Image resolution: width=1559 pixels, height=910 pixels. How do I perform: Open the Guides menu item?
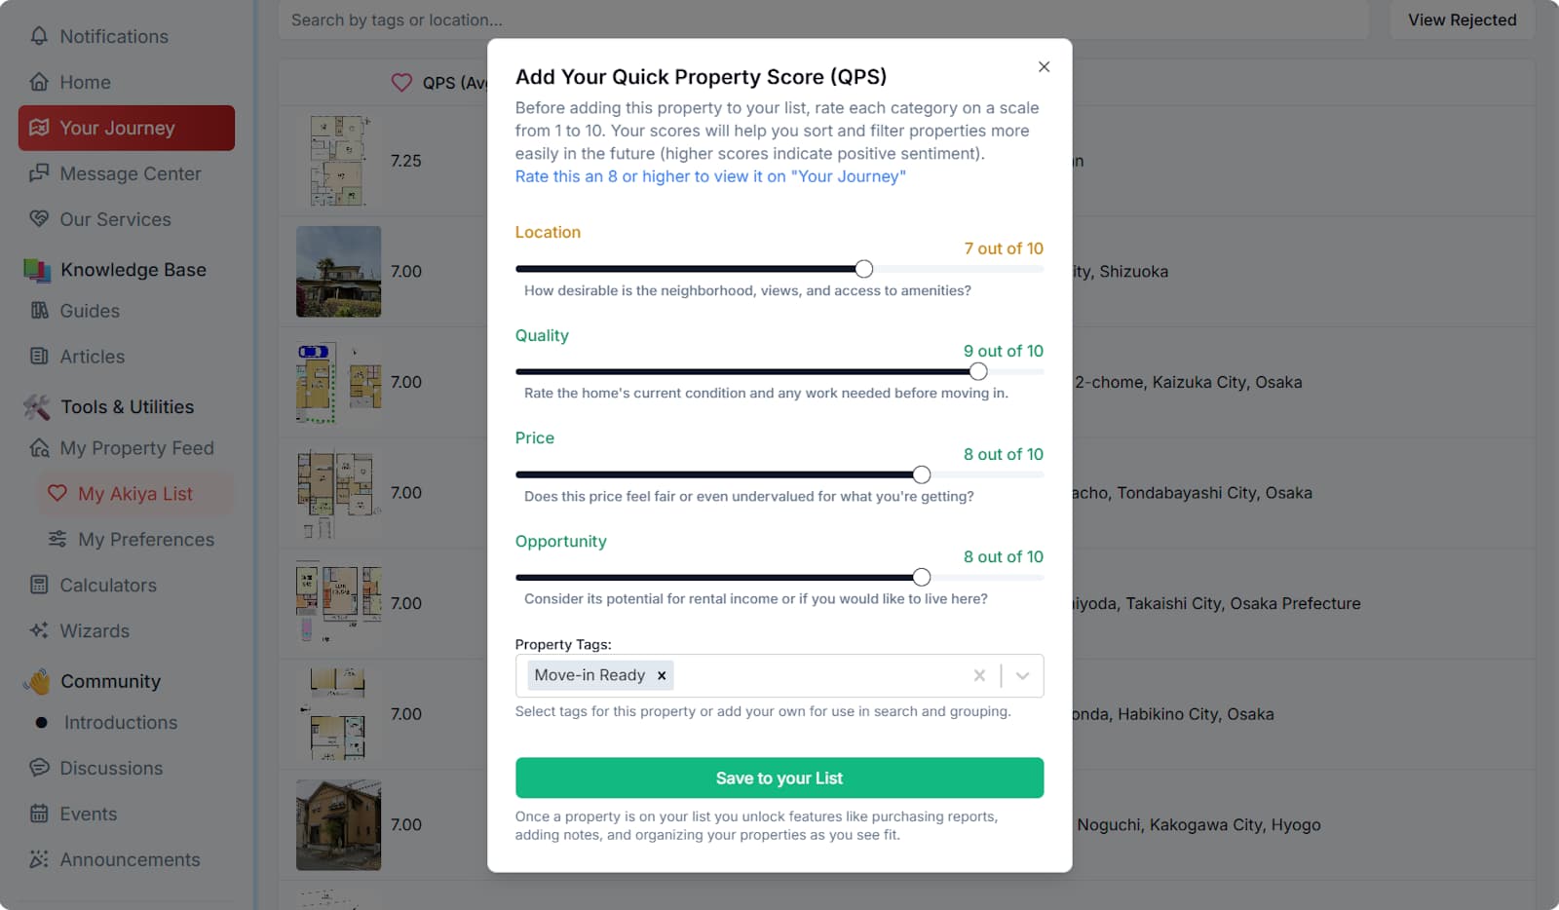tap(90, 311)
